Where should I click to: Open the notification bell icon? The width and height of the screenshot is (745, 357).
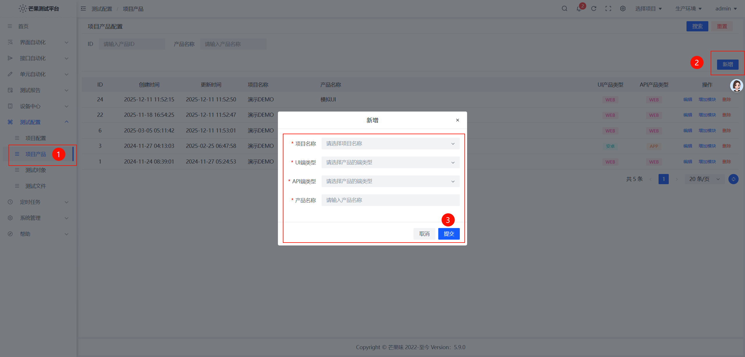pyautogui.click(x=579, y=9)
